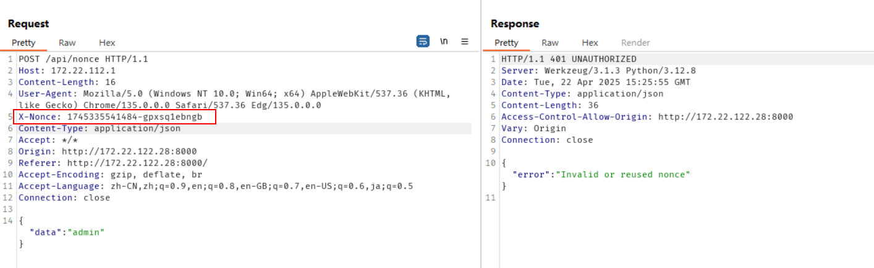Click the Response panel title
Image resolution: width=874 pixels, height=268 pixels.
coord(515,24)
